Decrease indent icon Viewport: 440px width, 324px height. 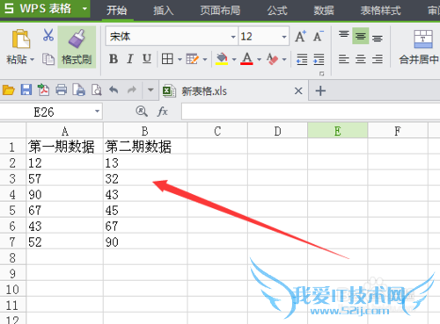click(302, 59)
